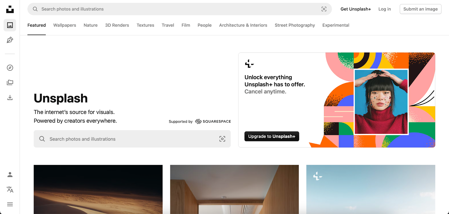The image size is (449, 214).
Task: Click magnifier icon in hero search box
Action: point(42,139)
